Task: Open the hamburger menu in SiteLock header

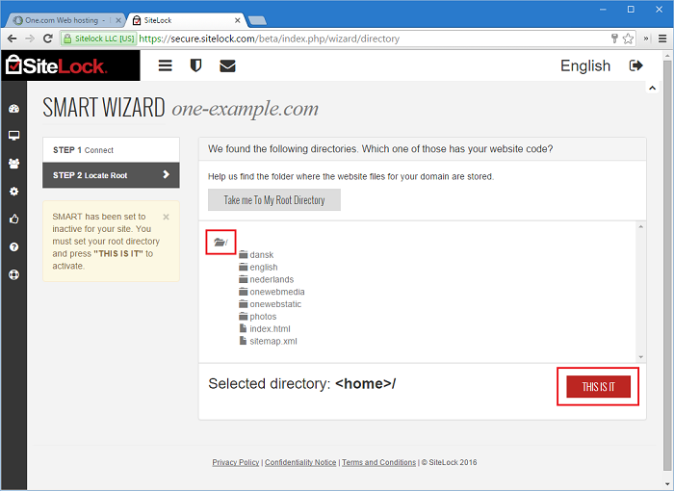Action: [165, 65]
